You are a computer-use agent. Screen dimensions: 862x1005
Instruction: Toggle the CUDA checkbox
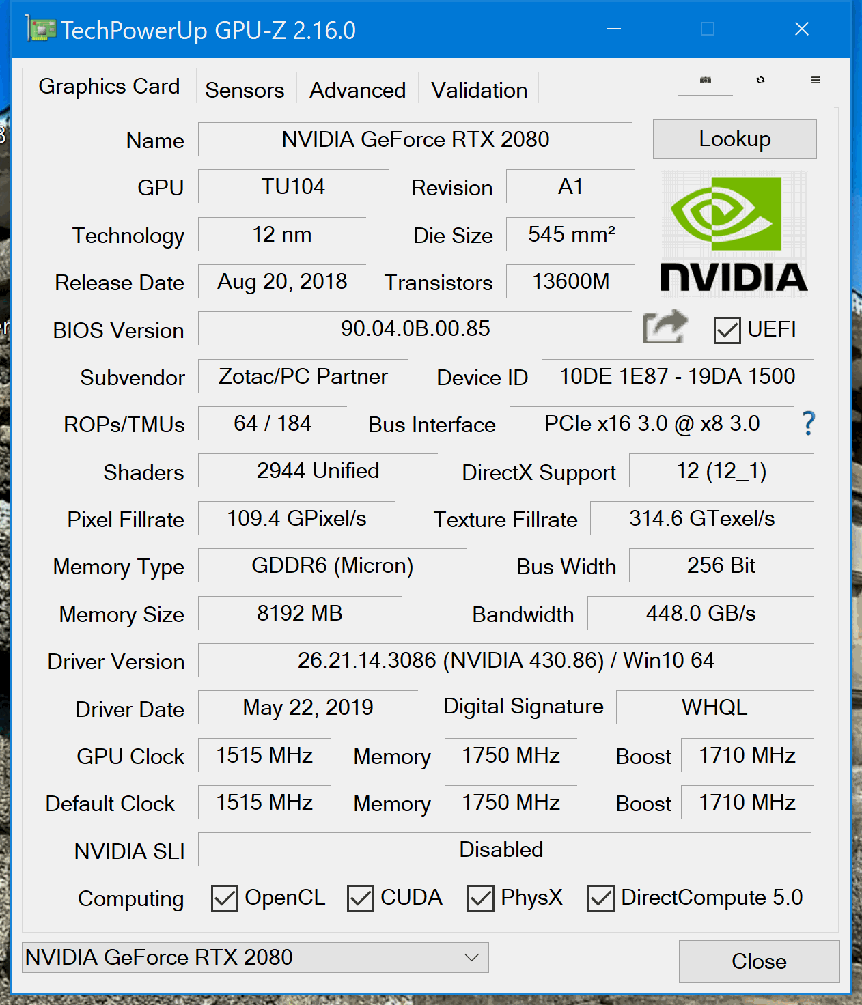coord(361,898)
